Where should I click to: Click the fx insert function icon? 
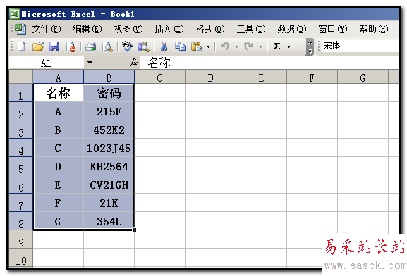click(x=134, y=63)
